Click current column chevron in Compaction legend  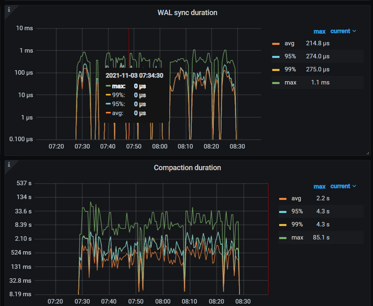(354, 186)
